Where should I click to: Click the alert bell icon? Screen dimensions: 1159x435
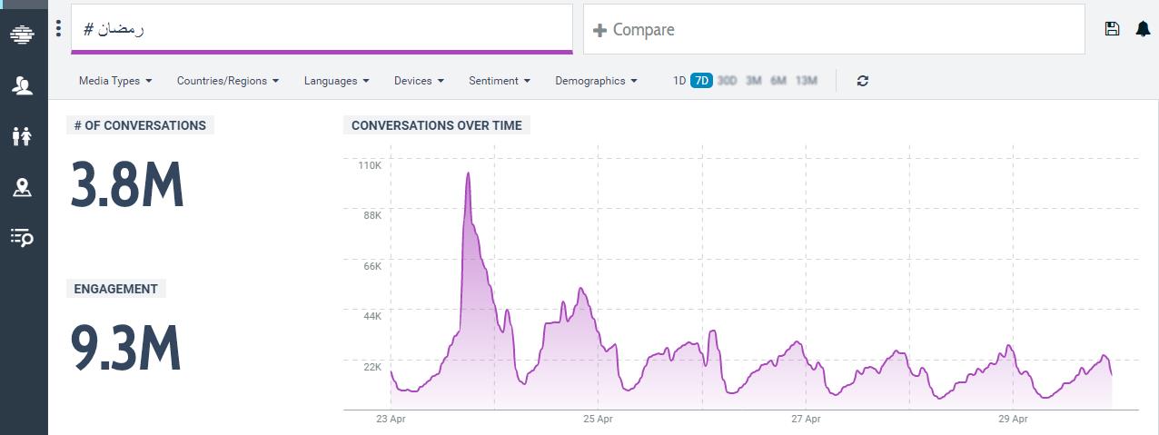(1143, 29)
